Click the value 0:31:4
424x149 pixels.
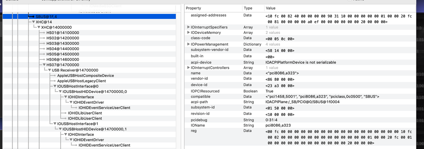pyautogui.click(x=271, y=120)
